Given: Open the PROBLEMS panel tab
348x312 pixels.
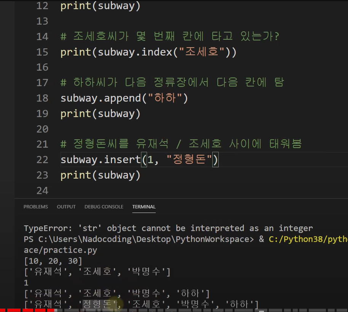Looking at the screenshot, I should pyautogui.click(x=35, y=207).
